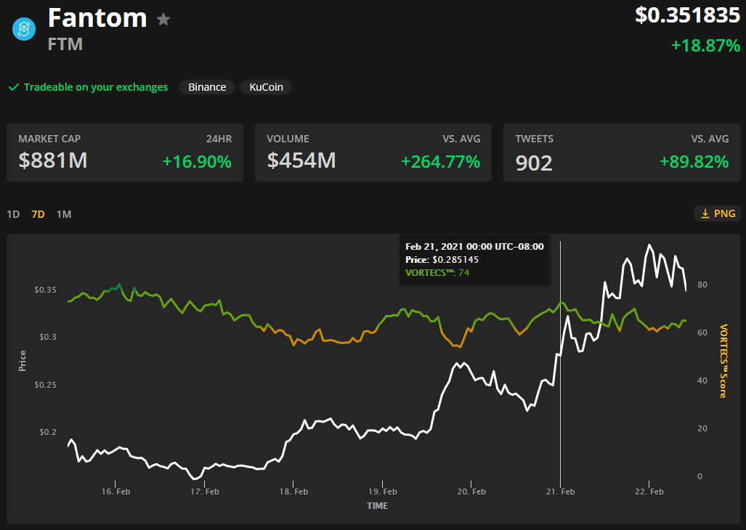Click the 20 VORTECS axis label

pos(702,429)
